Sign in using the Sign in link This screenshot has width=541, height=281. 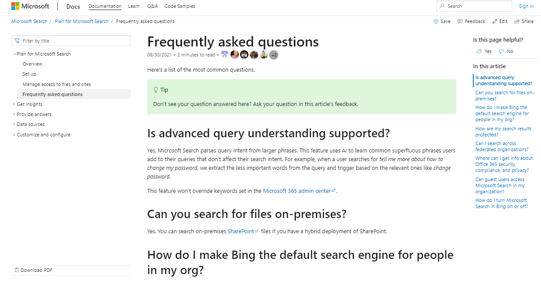tap(526, 6)
